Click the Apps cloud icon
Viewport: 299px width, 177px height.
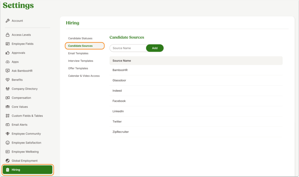[x=7, y=62]
